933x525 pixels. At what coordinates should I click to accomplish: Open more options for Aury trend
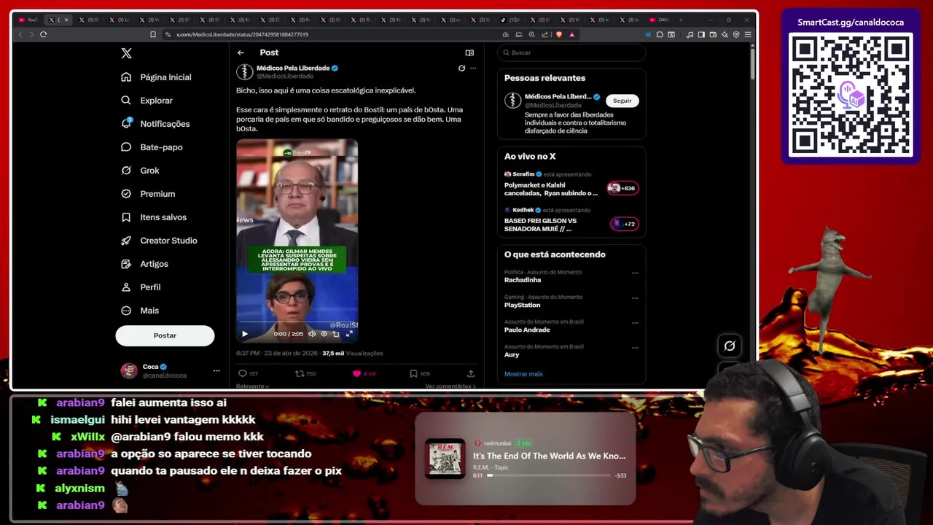(635, 347)
